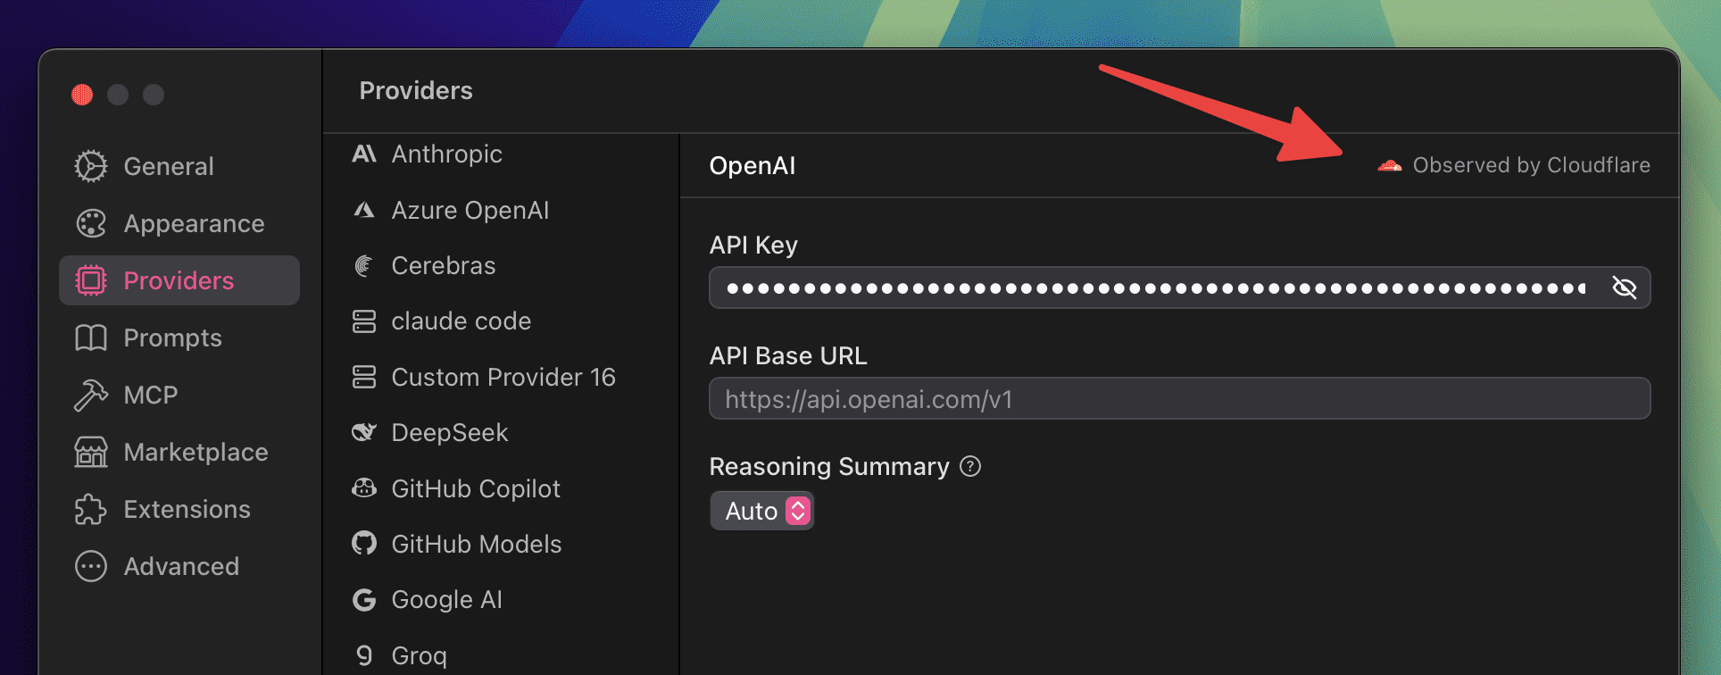Click the Providers title text
The height and width of the screenshot is (675, 1721).
pos(416,90)
